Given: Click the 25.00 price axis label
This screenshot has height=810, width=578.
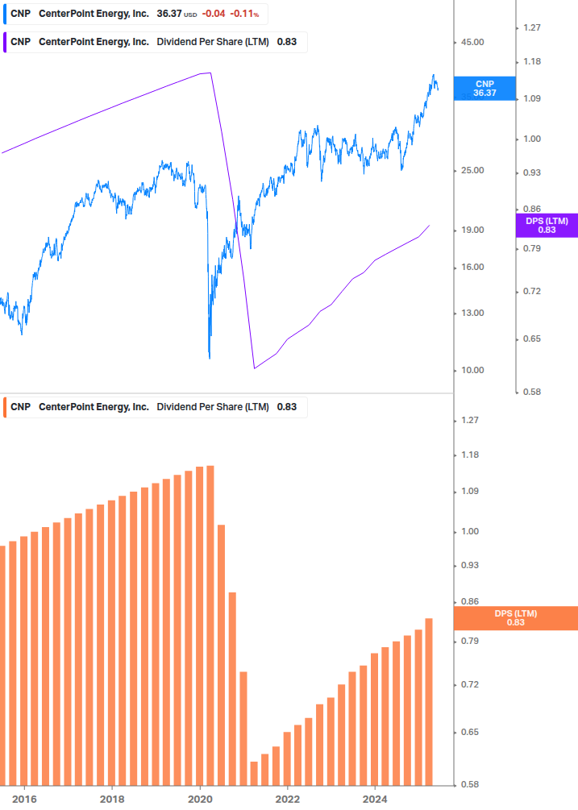Looking at the screenshot, I should click(x=472, y=171).
